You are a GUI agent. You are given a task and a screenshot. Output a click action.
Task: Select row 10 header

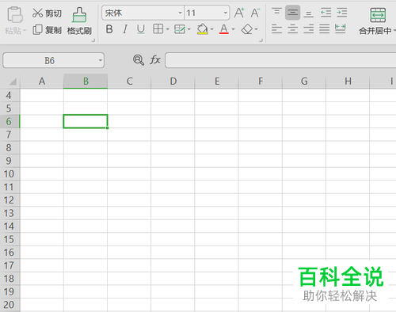pos(10,174)
